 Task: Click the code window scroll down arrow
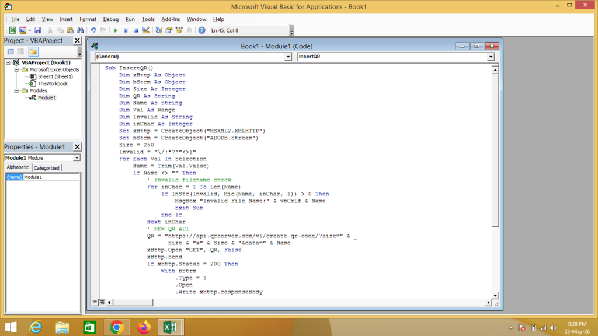point(495,296)
